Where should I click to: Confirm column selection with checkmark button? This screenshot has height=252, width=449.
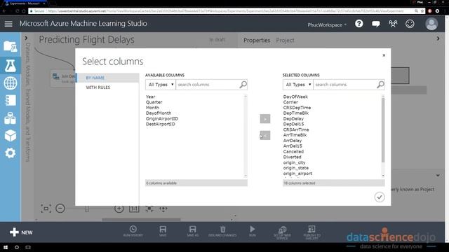coord(380,197)
